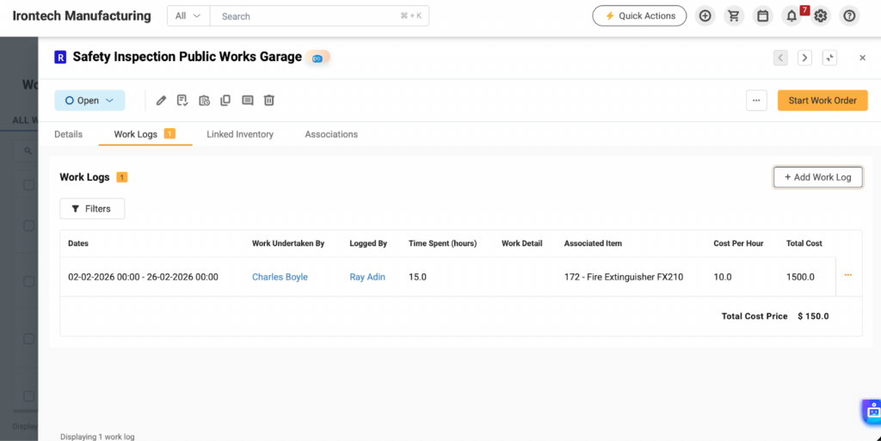This screenshot has width=881, height=441.
Task: Open the work log row options menu
Action: (x=847, y=276)
